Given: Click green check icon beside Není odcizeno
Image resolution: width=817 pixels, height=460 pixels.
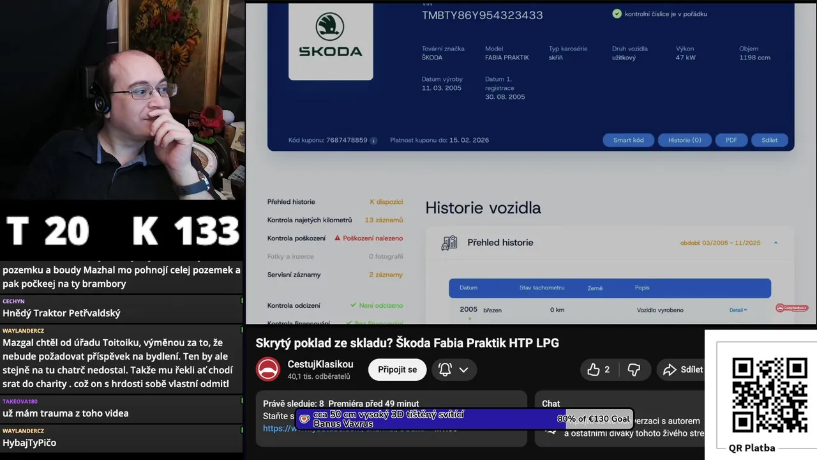Looking at the screenshot, I should tap(353, 305).
